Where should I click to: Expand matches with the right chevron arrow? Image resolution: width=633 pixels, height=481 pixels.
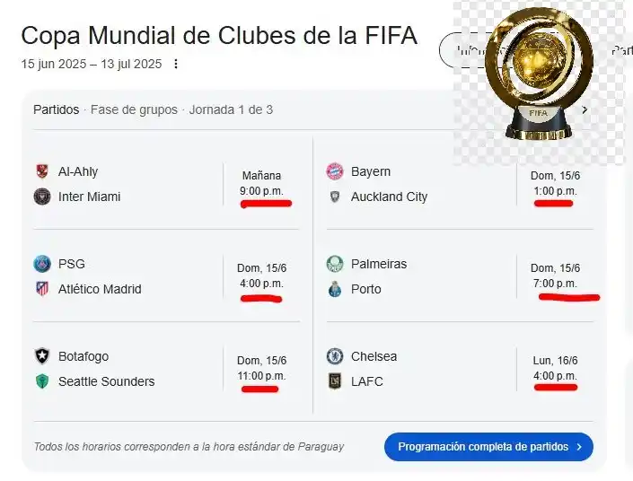point(585,109)
